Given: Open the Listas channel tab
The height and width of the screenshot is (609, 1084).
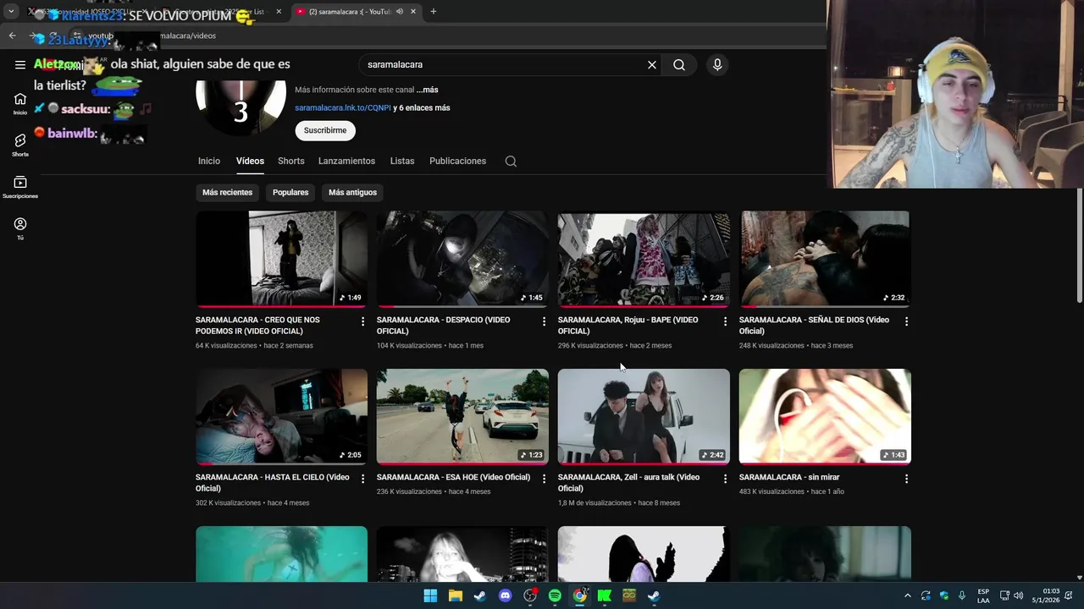Looking at the screenshot, I should point(402,161).
